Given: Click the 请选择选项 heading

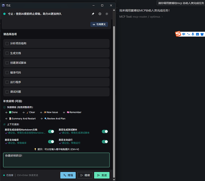Looking at the screenshot, I should click(10, 34).
